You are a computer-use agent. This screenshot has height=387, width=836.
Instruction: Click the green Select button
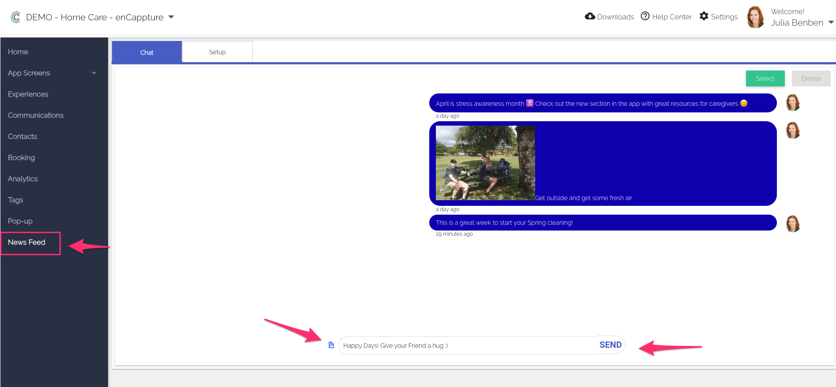coord(765,78)
